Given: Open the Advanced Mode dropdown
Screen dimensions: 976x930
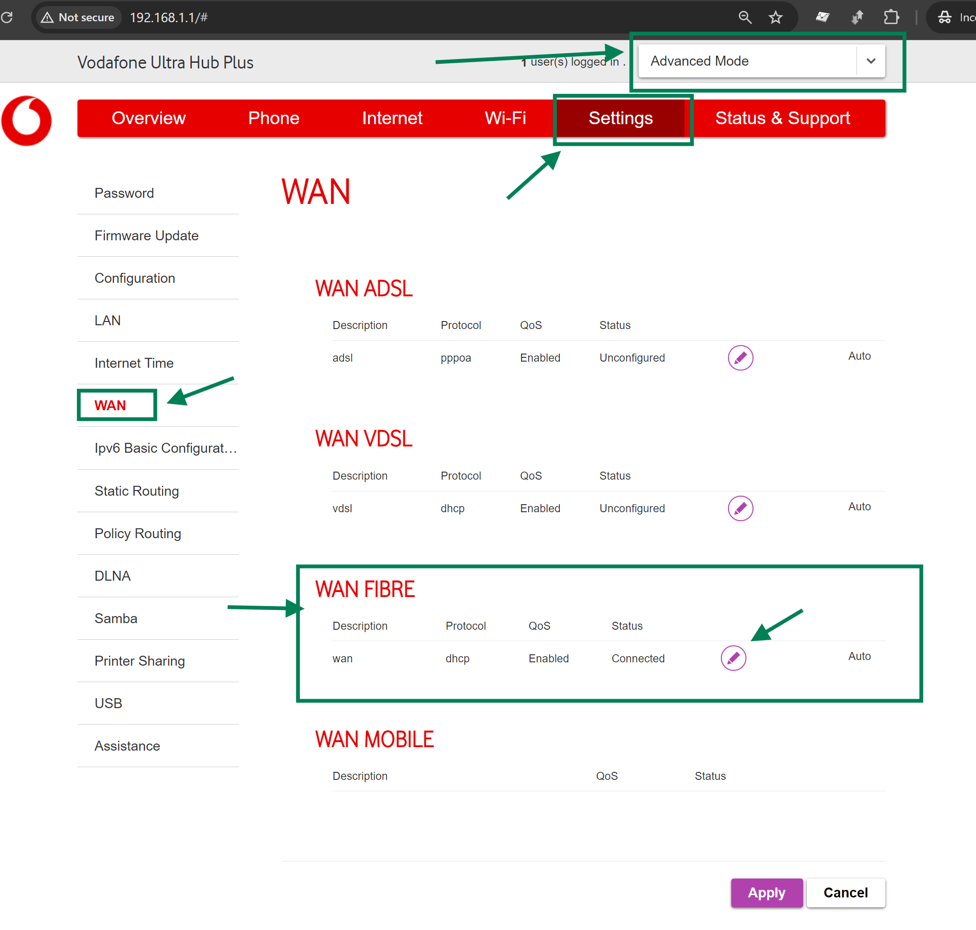Looking at the screenshot, I should click(x=762, y=61).
